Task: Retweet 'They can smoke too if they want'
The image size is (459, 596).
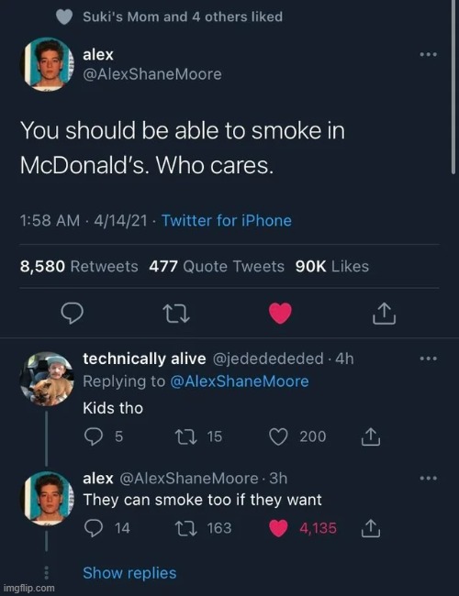Action: (x=185, y=528)
